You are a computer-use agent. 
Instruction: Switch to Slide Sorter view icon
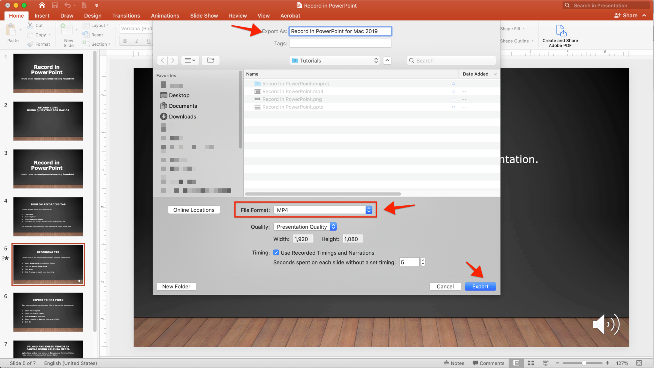(x=531, y=363)
